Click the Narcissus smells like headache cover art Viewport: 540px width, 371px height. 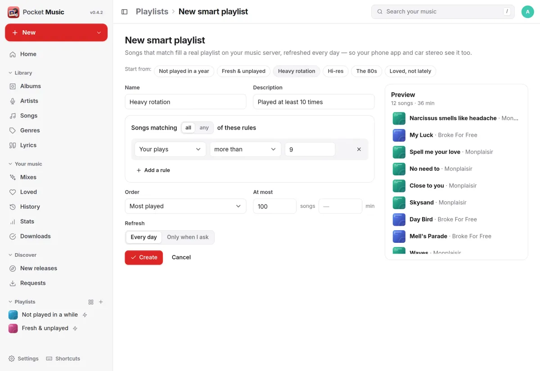pos(399,118)
